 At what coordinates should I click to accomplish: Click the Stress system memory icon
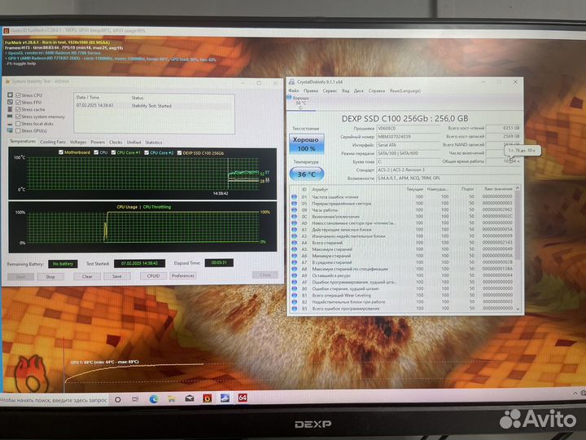click(10, 117)
